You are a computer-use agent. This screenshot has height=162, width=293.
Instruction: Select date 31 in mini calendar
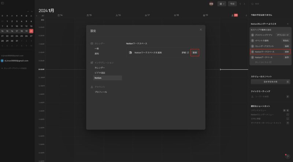pyautogui.click(x=17, y=41)
